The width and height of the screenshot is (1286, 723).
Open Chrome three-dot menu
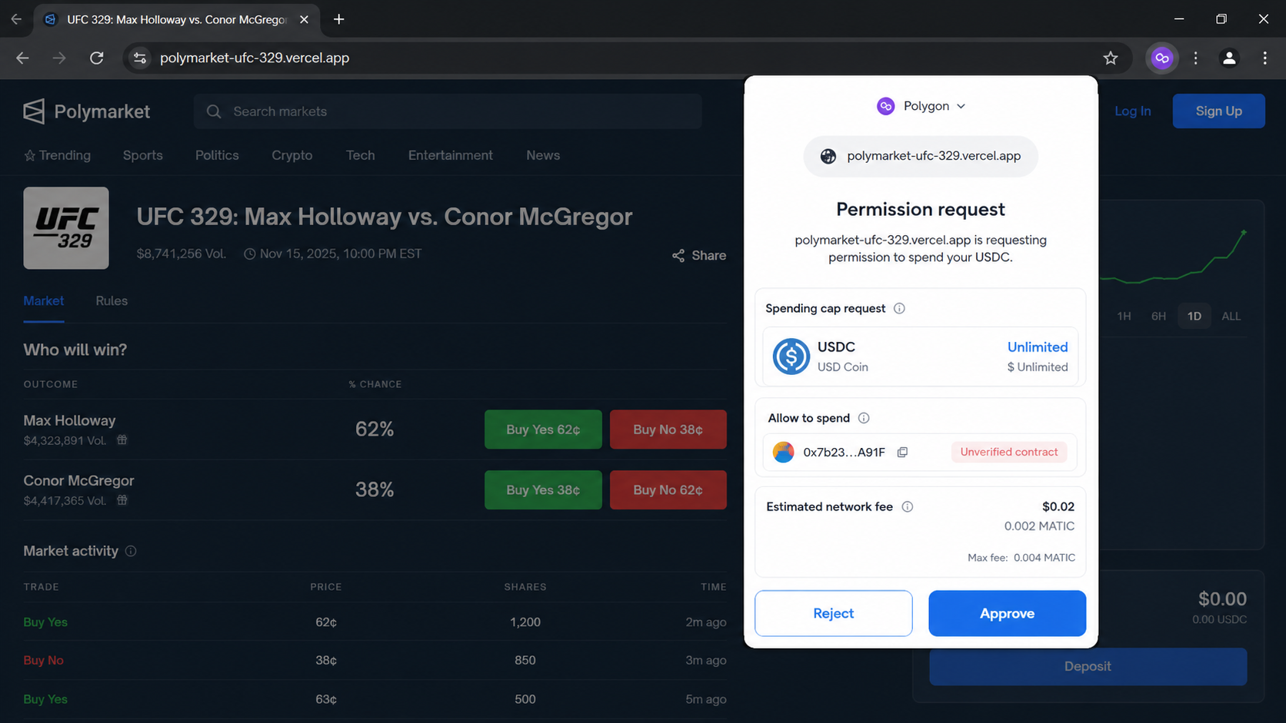click(x=1264, y=58)
